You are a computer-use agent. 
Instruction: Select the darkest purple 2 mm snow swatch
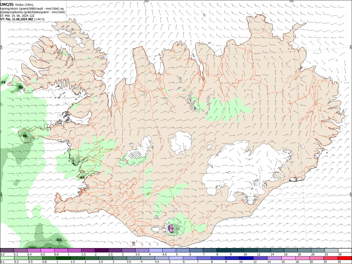click(101, 250)
